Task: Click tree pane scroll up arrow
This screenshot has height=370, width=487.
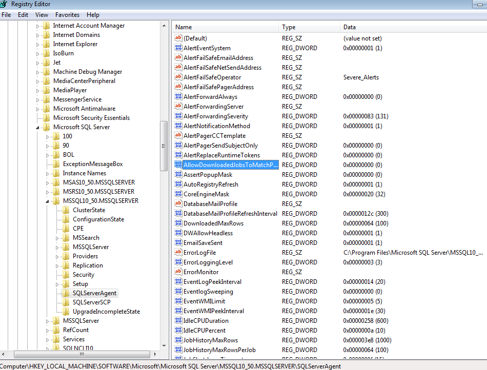Action: pyautogui.click(x=164, y=26)
